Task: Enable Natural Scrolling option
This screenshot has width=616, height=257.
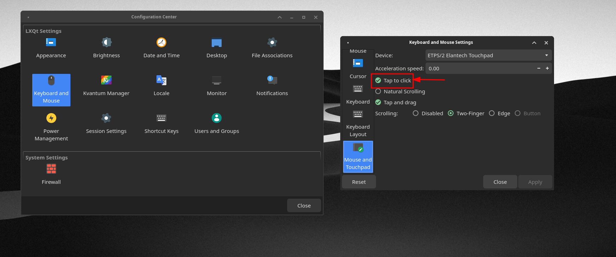Action: tap(378, 92)
